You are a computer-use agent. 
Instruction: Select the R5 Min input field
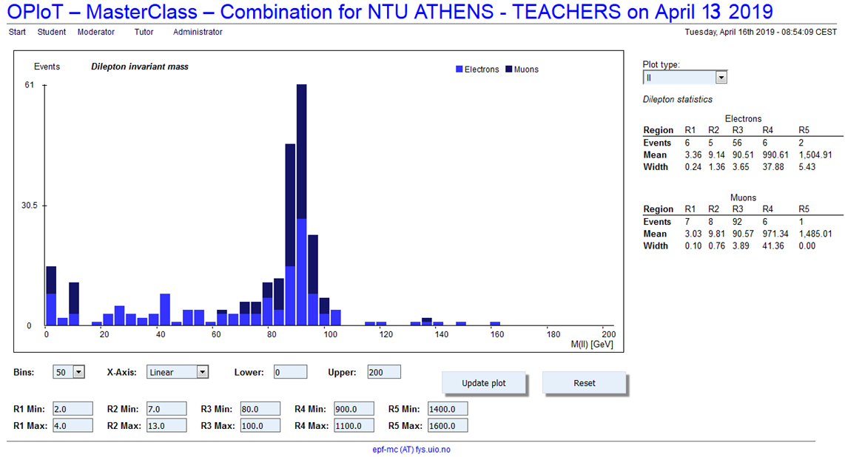pyautogui.click(x=448, y=409)
